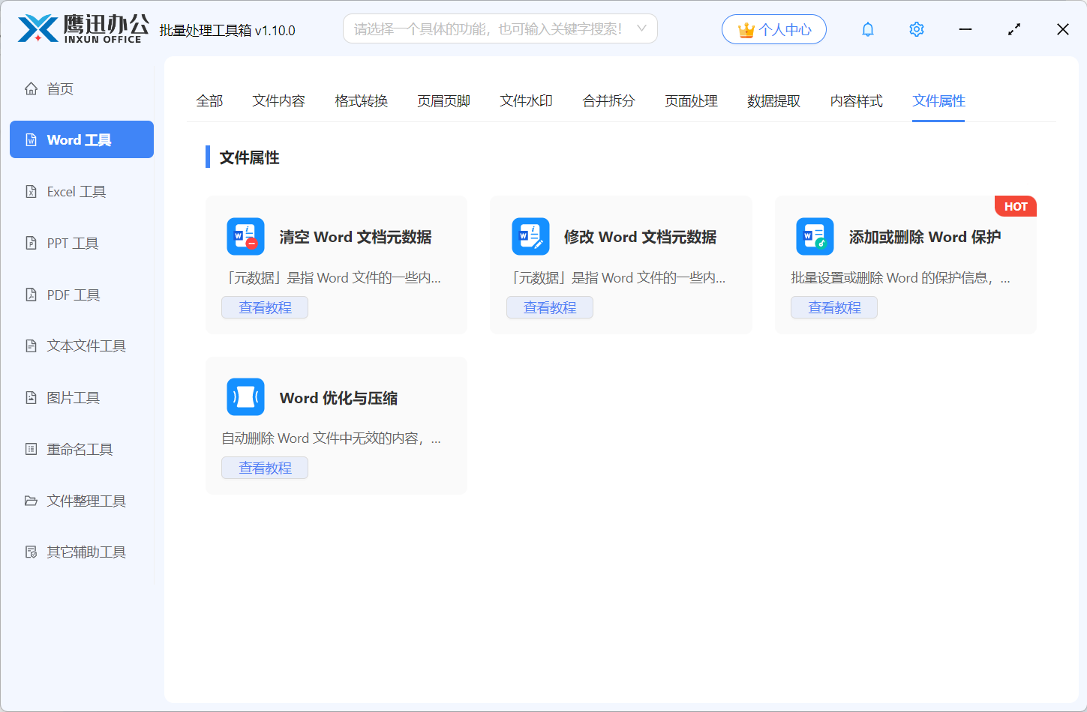Open the 修改 Word 文档元数据 tool card
Image resolution: width=1087 pixels, height=712 pixels.
coord(620,265)
